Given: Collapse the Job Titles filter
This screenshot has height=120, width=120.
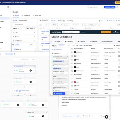Looking at the screenshot, I should [35, 45].
